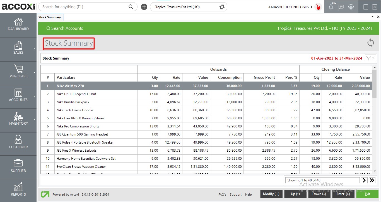Click the notifications bell icon
381x202 pixels.
[331, 7]
